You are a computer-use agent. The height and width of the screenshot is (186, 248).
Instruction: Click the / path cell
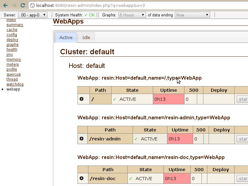pos(100,99)
